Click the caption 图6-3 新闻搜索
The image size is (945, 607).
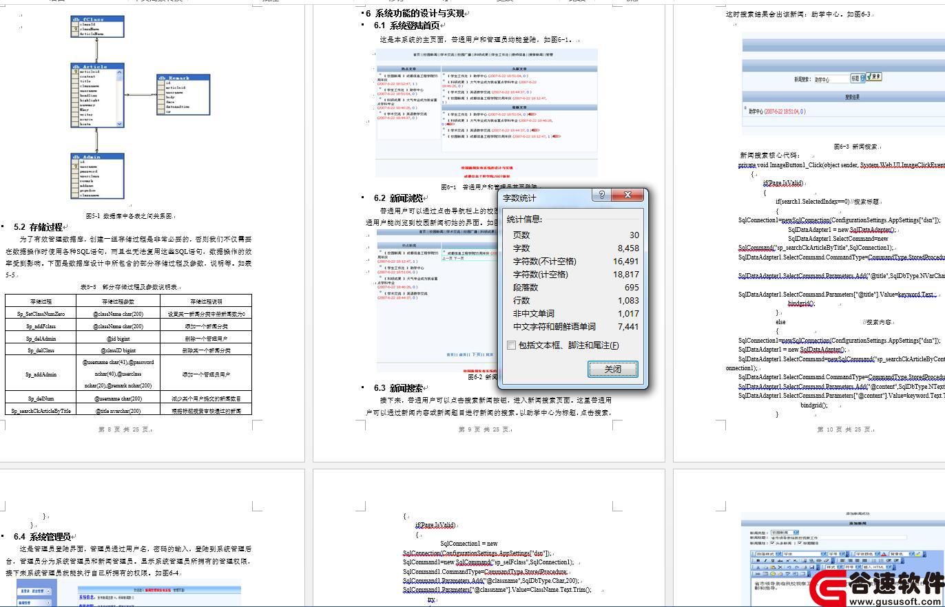856,147
